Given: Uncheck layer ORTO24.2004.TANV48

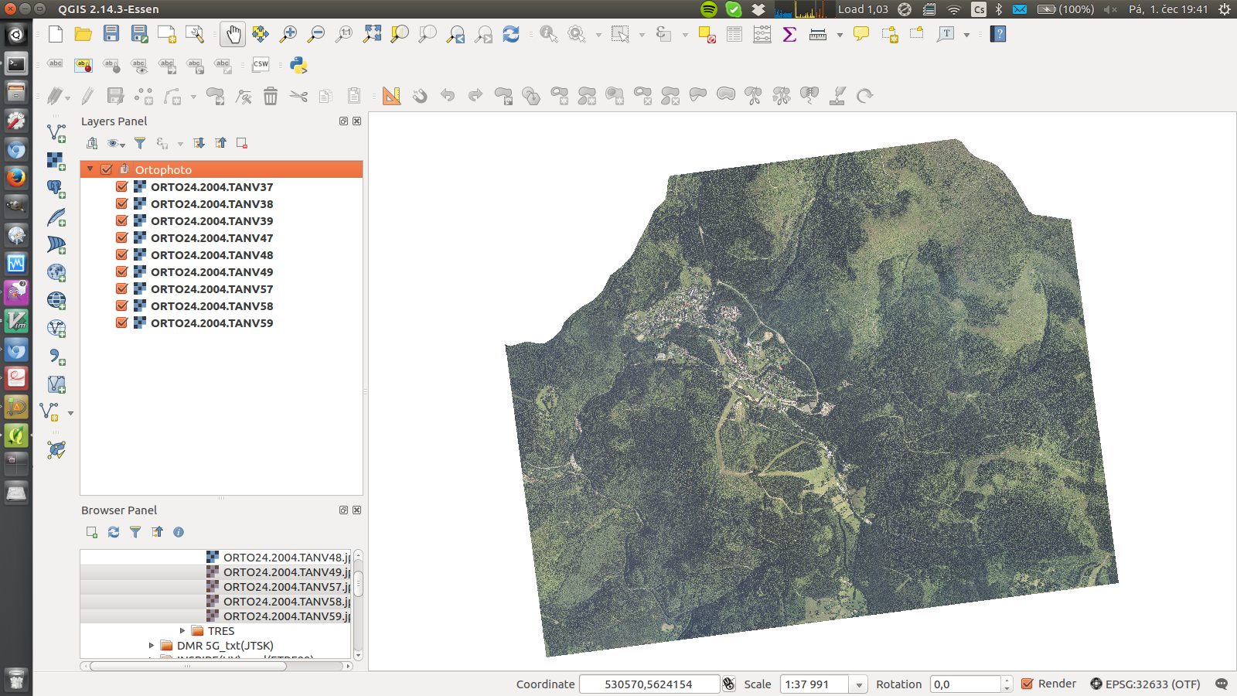Looking at the screenshot, I should click(121, 254).
